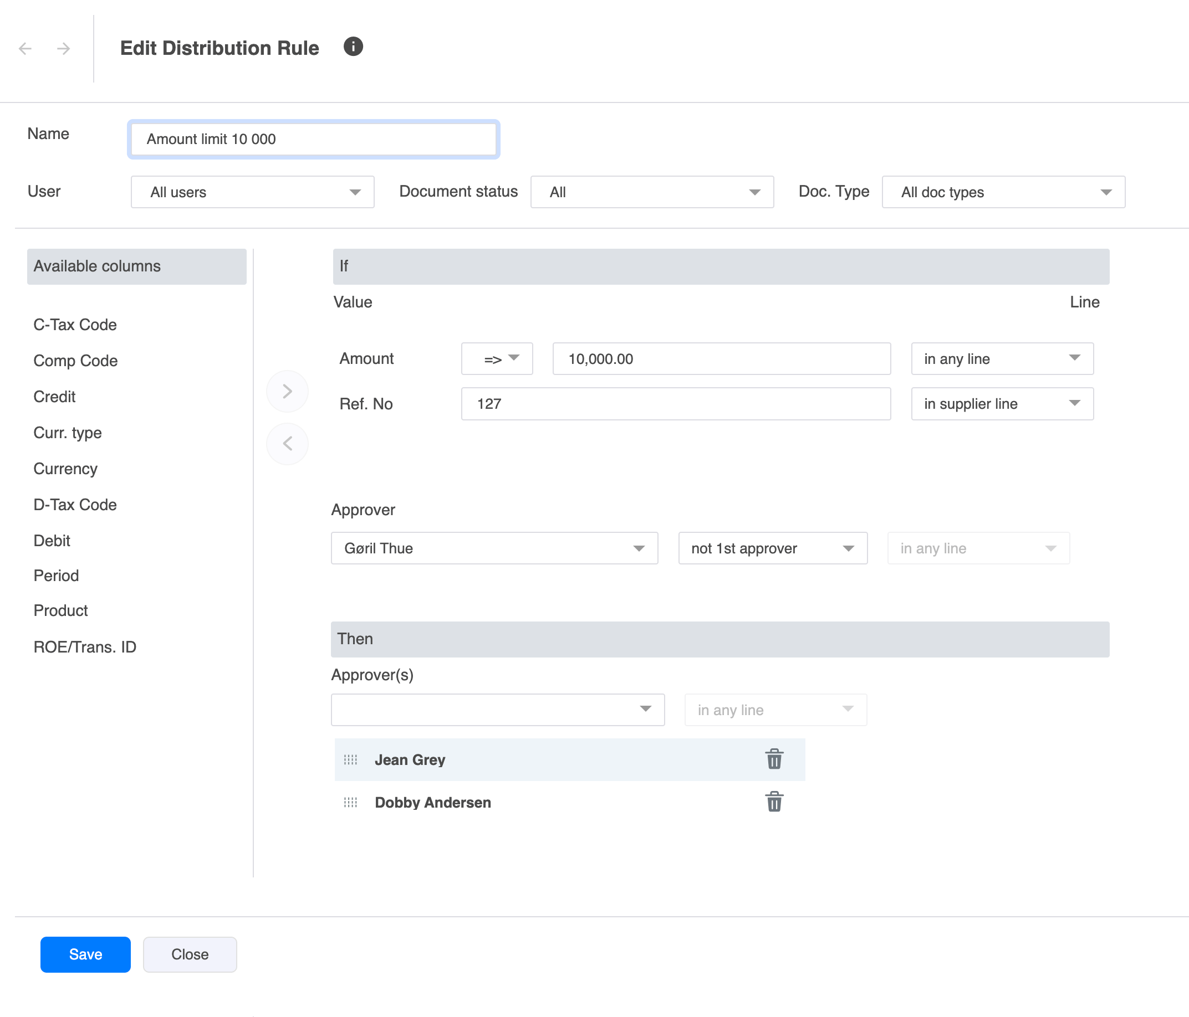Click the drag handle icon for Jean Grey row

[x=350, y=759]
